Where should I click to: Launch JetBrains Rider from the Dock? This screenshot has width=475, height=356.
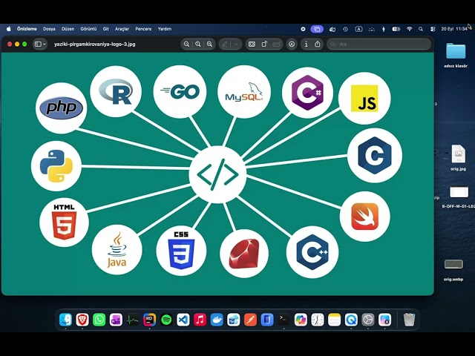pyautogui.click(x=149, y=320)
